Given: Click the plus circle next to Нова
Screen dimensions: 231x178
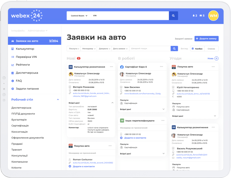Looking at the screenshot, I should (216, 58).
